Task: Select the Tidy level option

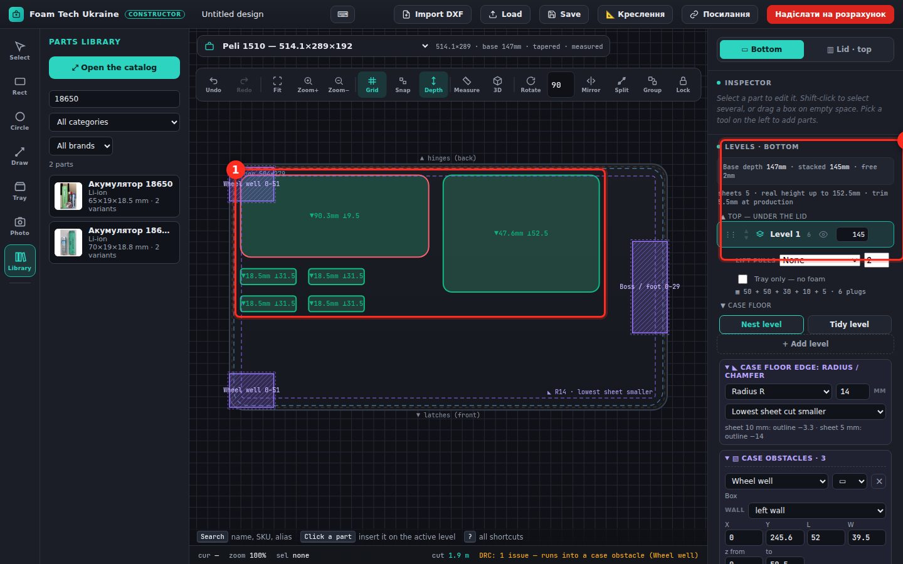Action: point(849,325)
